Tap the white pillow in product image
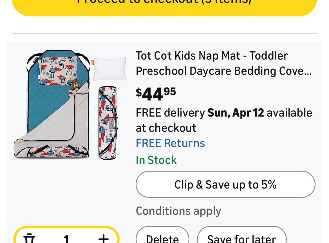Screen dimensions: 329x243 (109, 69)
